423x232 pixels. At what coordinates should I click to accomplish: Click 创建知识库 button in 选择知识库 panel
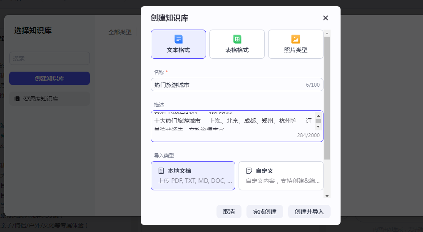coord(50,78)
